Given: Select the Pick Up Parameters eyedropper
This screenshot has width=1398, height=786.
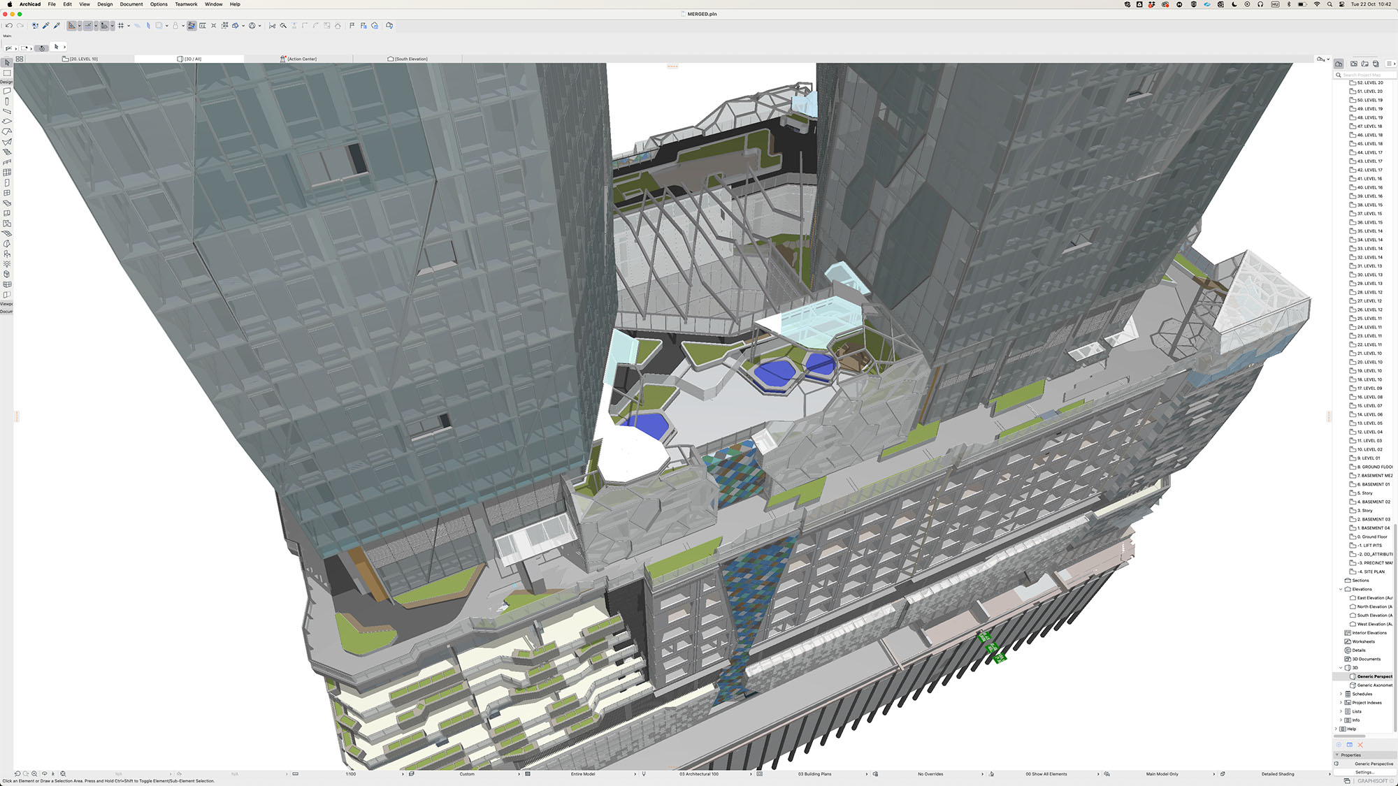Looking at the screenshot, I should pos(46,26).
